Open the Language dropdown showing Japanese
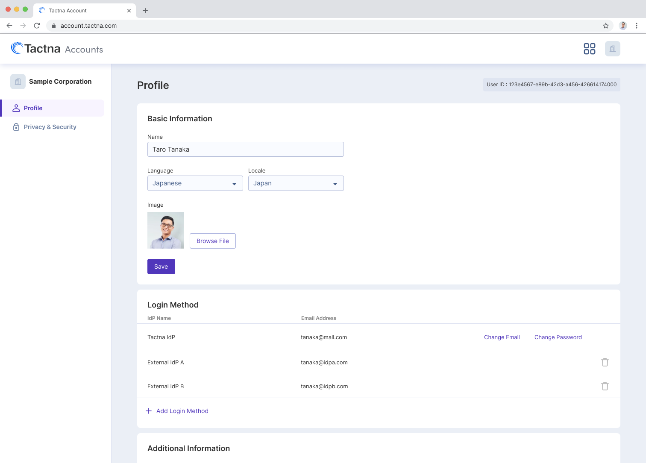 click(x=195, y=183)
